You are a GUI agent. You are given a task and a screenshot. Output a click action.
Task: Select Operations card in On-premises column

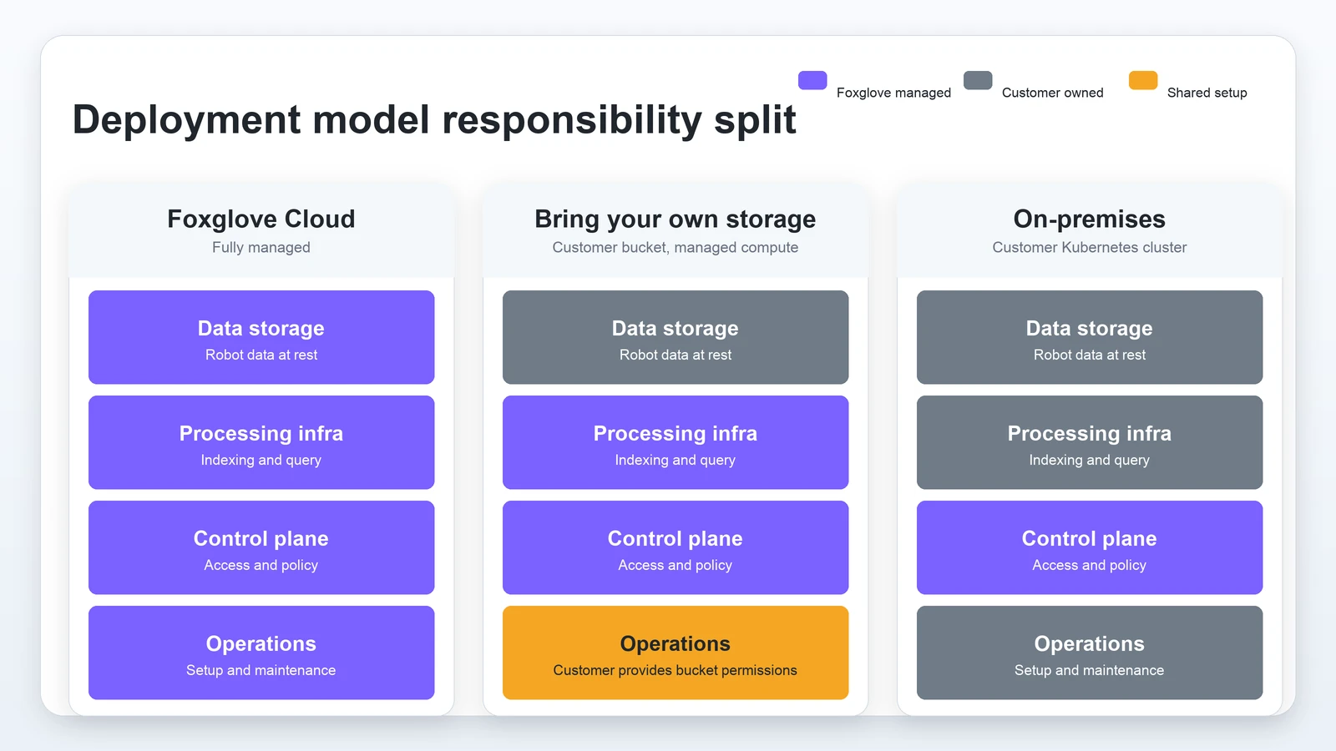(x=1090, y=653)
